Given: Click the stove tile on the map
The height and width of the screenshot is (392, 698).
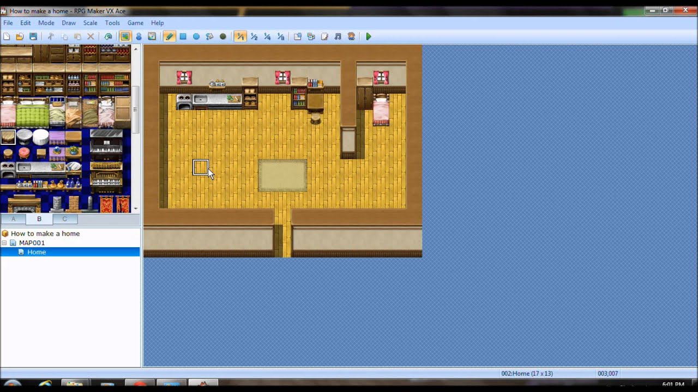Looking at the screenshot, I should pos(184,101).
